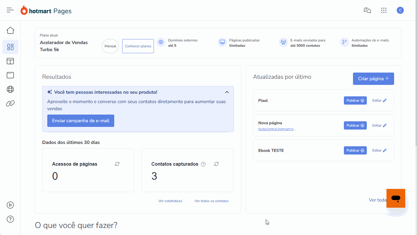Open the apps grid launcher in header

384,11
